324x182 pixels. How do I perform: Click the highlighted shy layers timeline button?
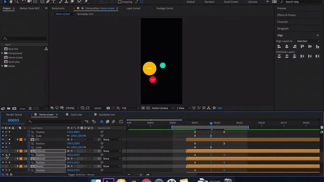(x=101, y=121)
